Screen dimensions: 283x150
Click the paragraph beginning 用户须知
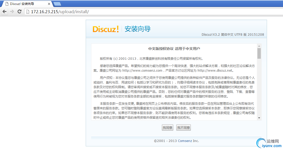(174, 87)
